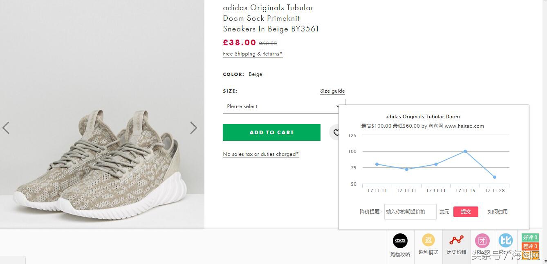Click the 如何使用 how-to-use link
Screen dimensions: 547x264
[498, 211]
